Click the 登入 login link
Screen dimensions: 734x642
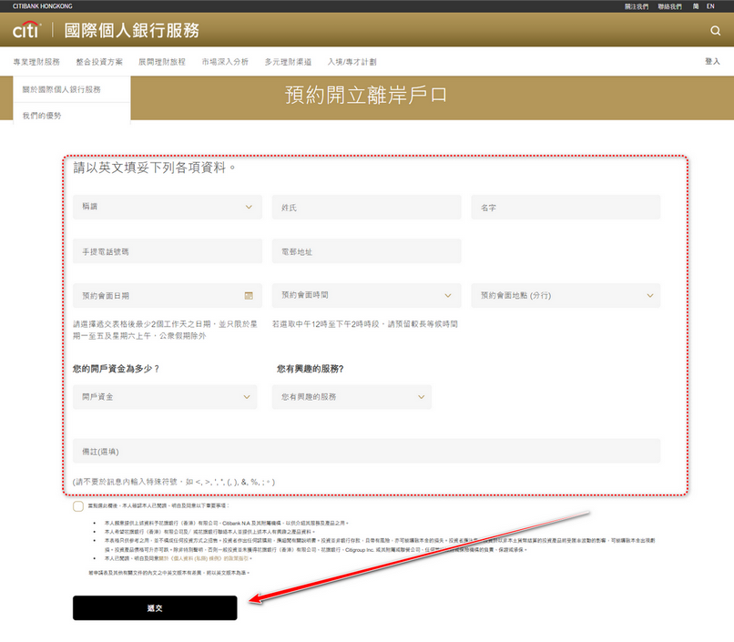point(712,62)
